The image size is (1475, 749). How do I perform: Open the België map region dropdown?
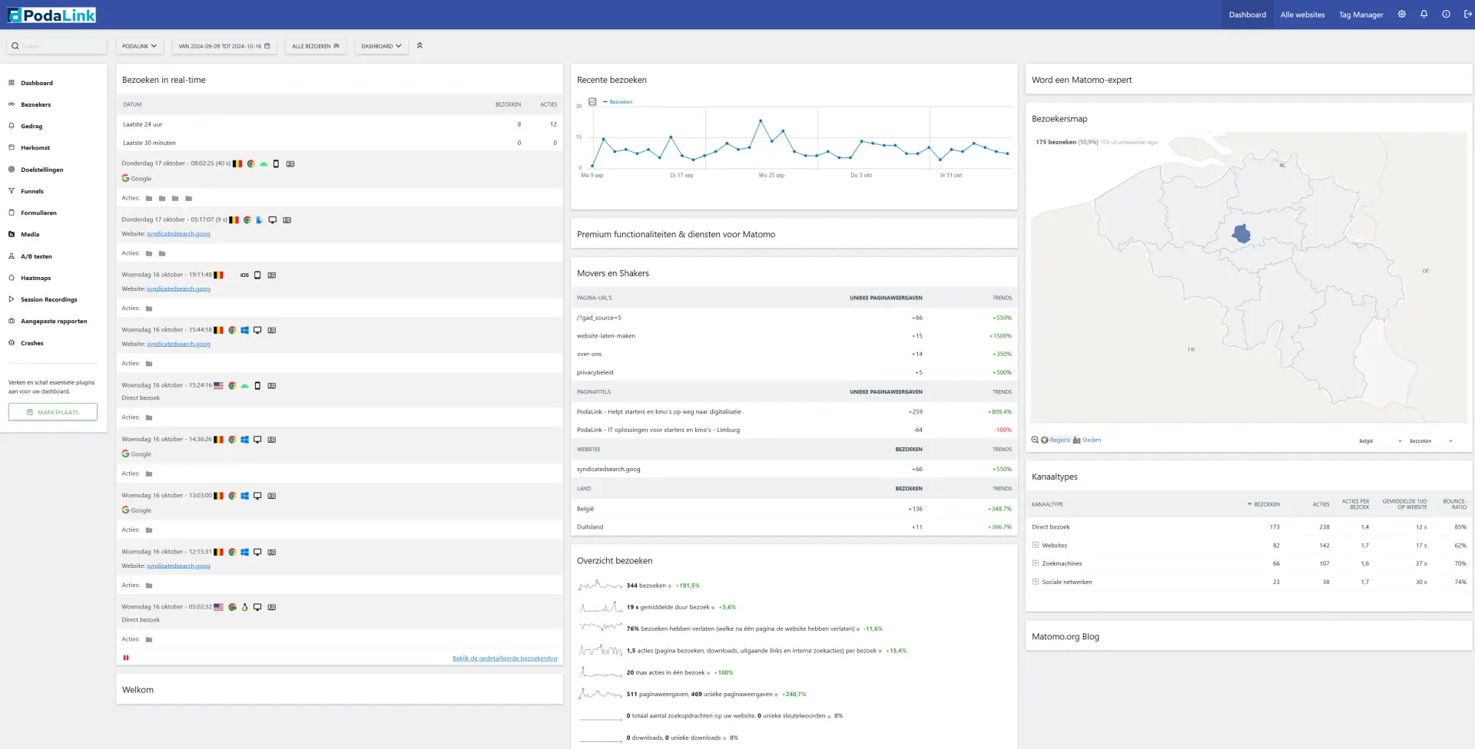tap(1380, 441)
